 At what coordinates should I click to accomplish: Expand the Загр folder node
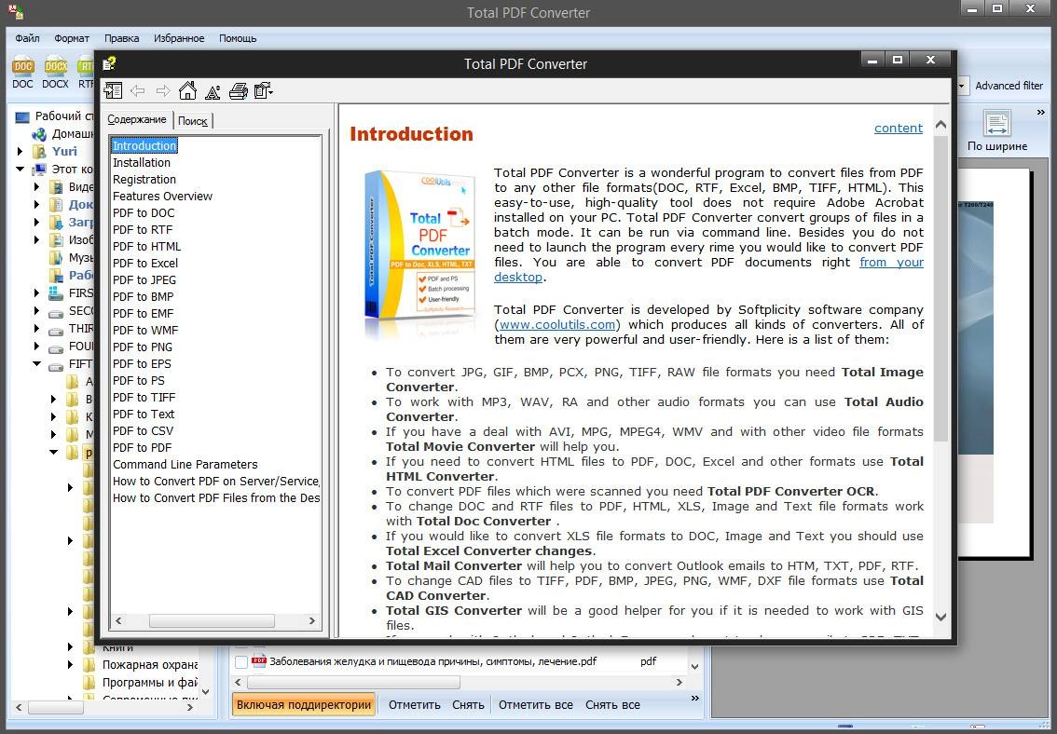(x=37, y=222)
